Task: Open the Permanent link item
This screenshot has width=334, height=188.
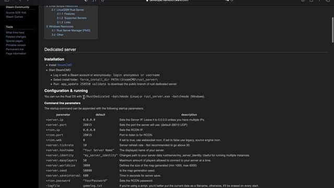Action: coord(15,49)
